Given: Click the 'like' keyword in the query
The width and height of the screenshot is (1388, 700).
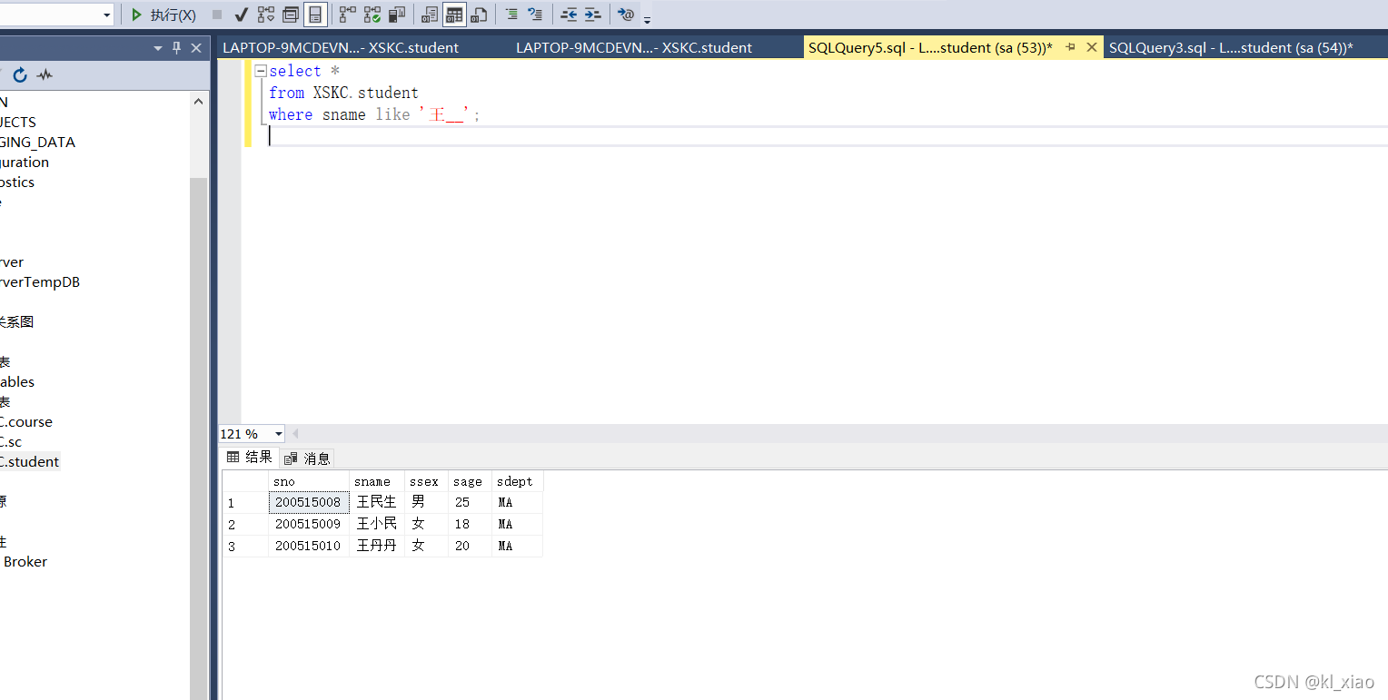Looking at the screenshot, I should [392, 114].
